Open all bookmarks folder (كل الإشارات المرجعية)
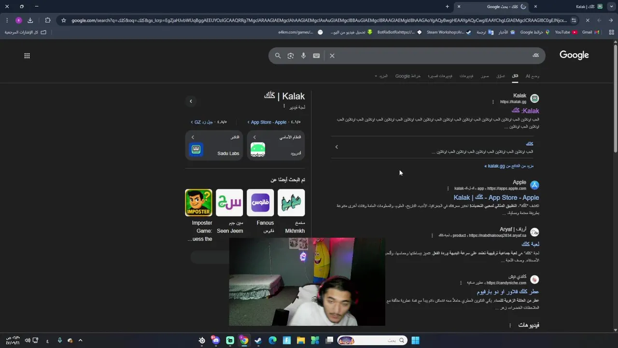This screenshot has height=348, width=618. pos(25,32)
